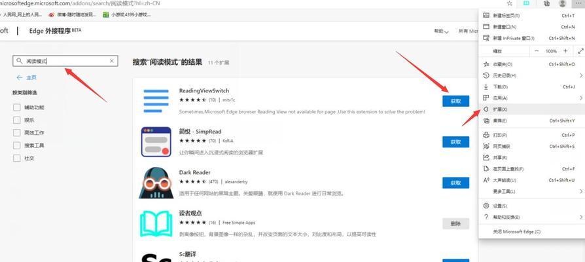
Task: Increase zoom with the plus button
Action: [x=565, y=51]
